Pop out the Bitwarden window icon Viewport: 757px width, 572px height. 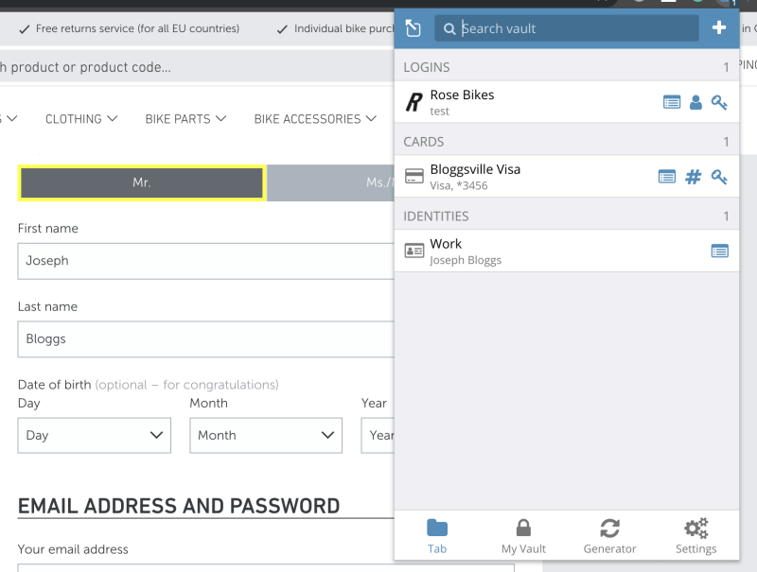414,28
